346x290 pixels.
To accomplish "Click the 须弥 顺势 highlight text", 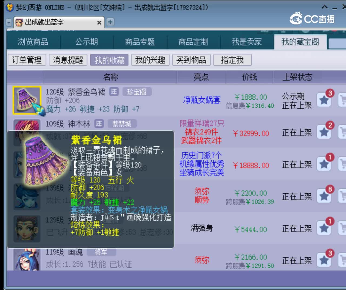I will (202, 196).
